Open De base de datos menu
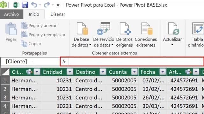 [x=82, y=35]
